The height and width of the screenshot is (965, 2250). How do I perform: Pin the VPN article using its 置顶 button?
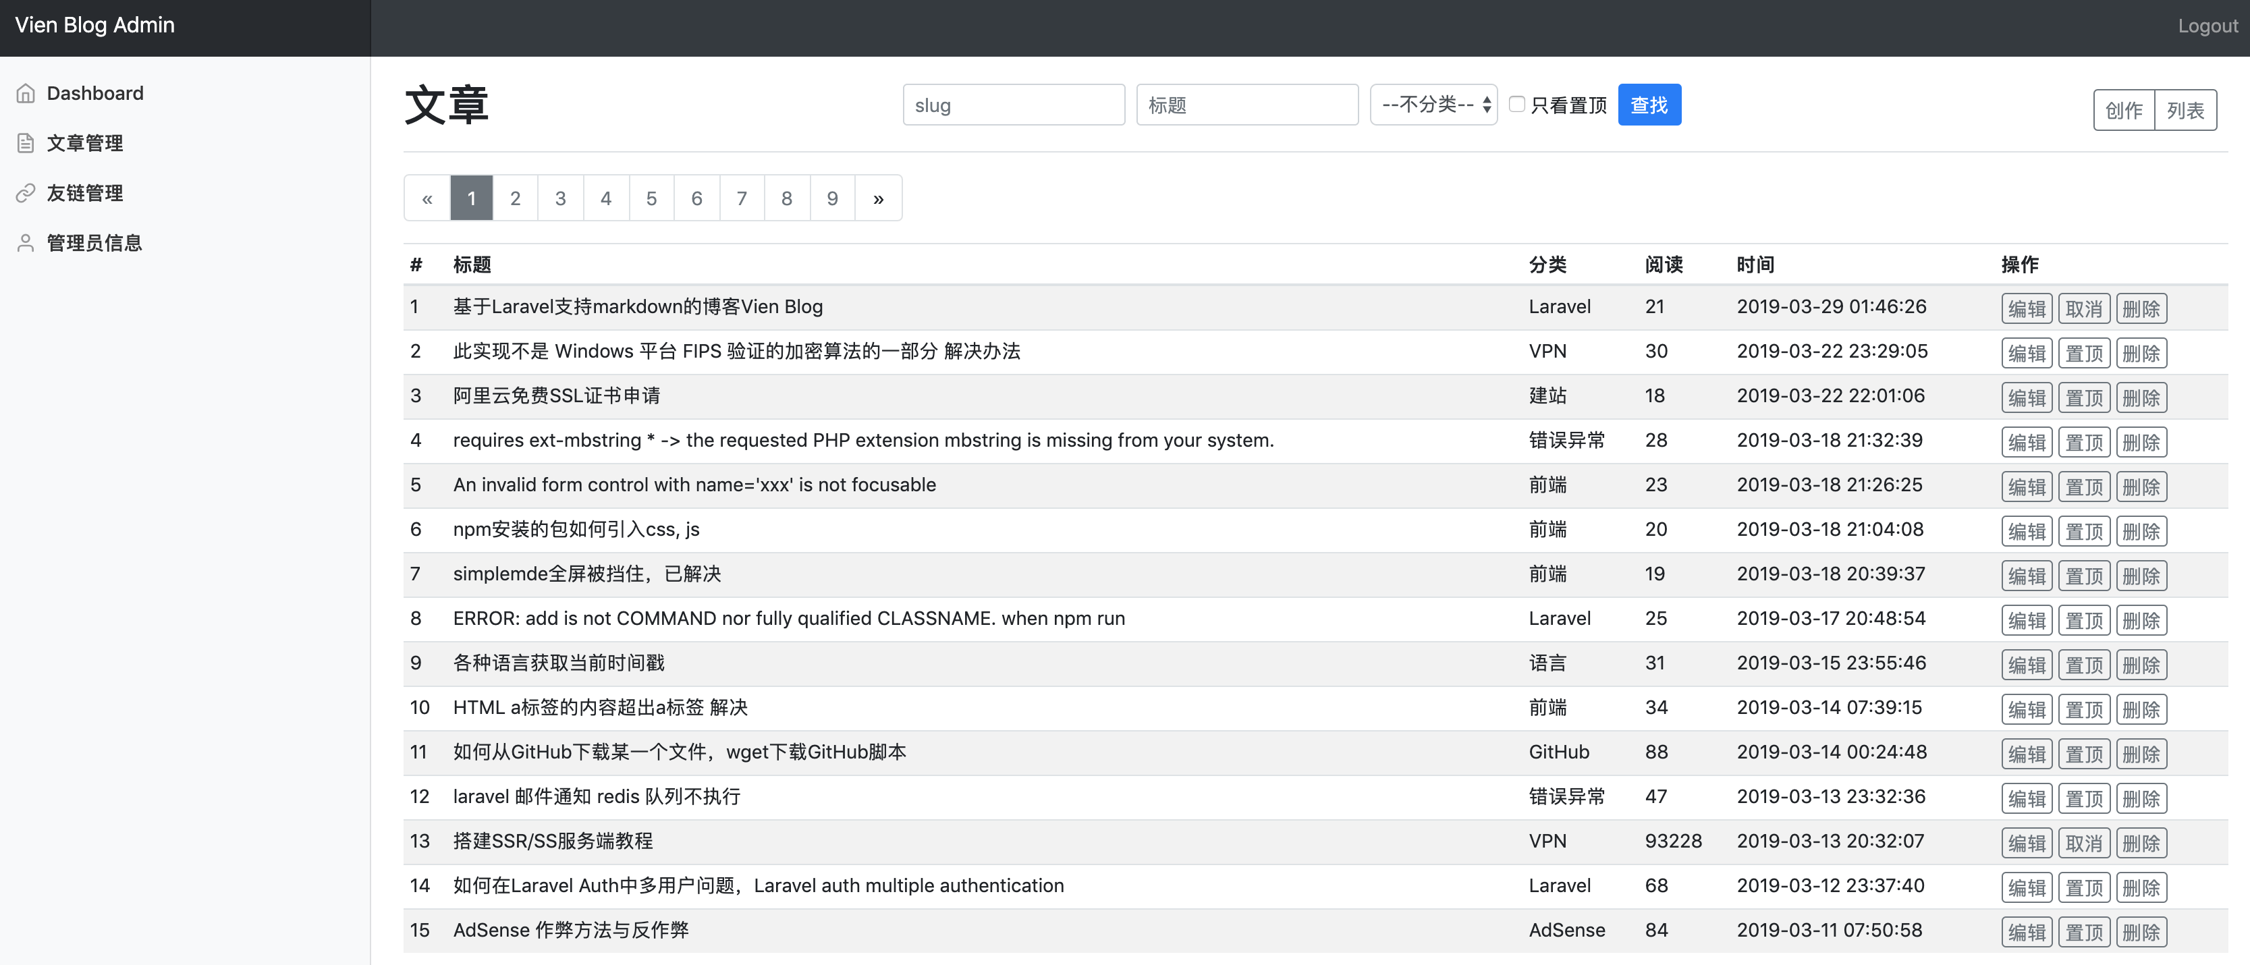[x=2084, y=352]
